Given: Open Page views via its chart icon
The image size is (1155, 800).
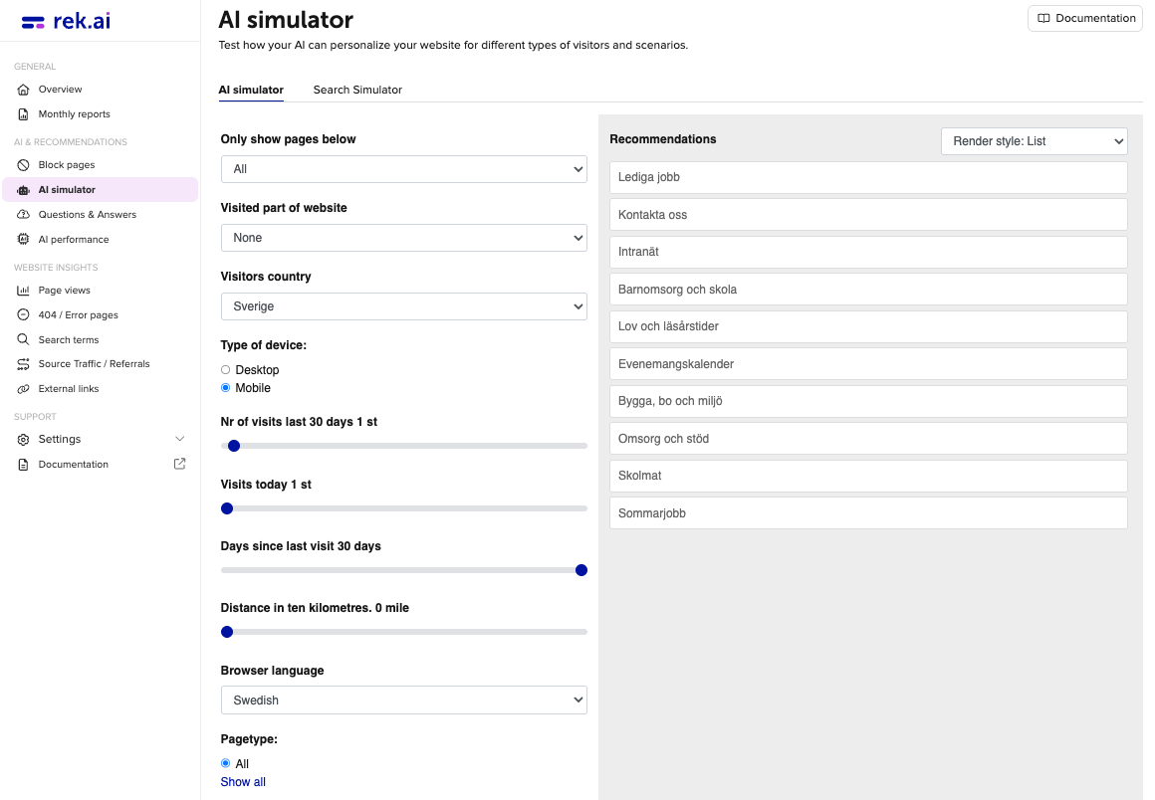Looking at the screenshot, I should (21, 290).
